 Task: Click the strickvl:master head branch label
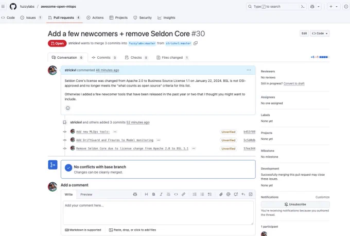pyautogui.click(x=178, y=43)
